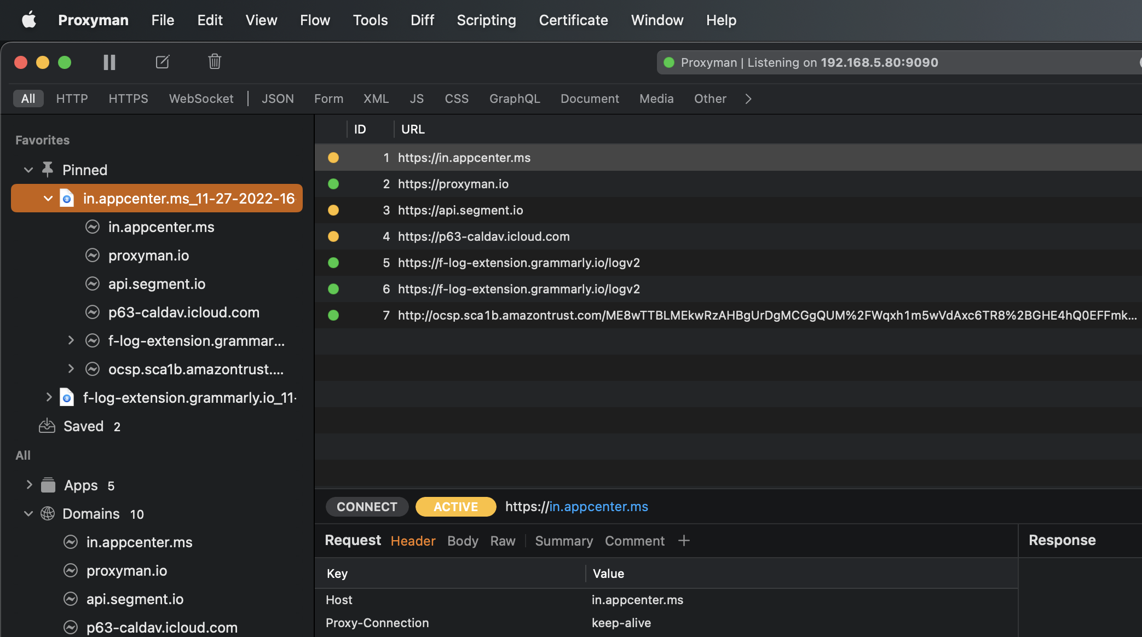This screenshot has width=1142, height=637.
Task: Select All filter button
Action: 28,99
